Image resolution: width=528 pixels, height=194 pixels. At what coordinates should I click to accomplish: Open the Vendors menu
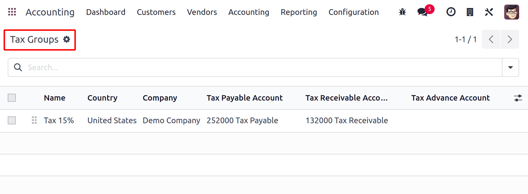pyautogui.click(x=202, y=12)
